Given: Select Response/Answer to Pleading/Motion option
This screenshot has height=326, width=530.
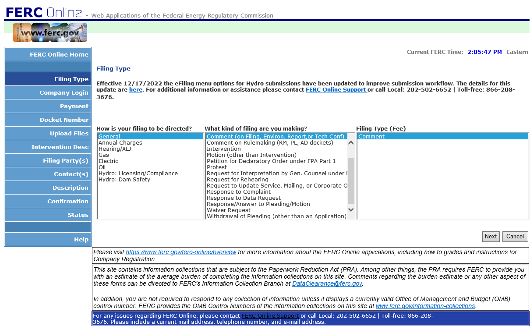Looking at the screenshot, I should point(276,204).
